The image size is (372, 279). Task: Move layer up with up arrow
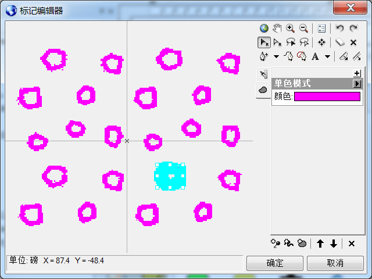tap(320, 244)
